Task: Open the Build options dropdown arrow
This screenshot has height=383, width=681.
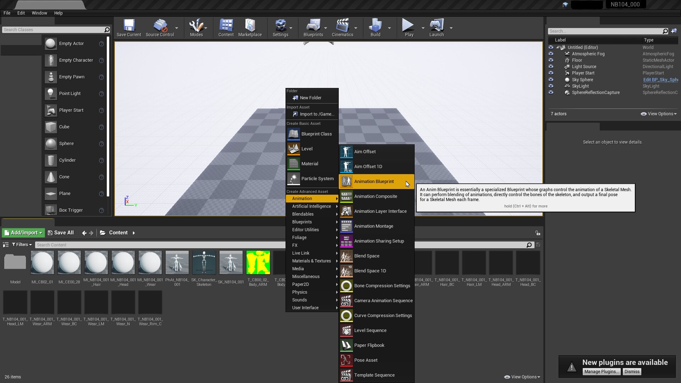Action: coord(389,28)
